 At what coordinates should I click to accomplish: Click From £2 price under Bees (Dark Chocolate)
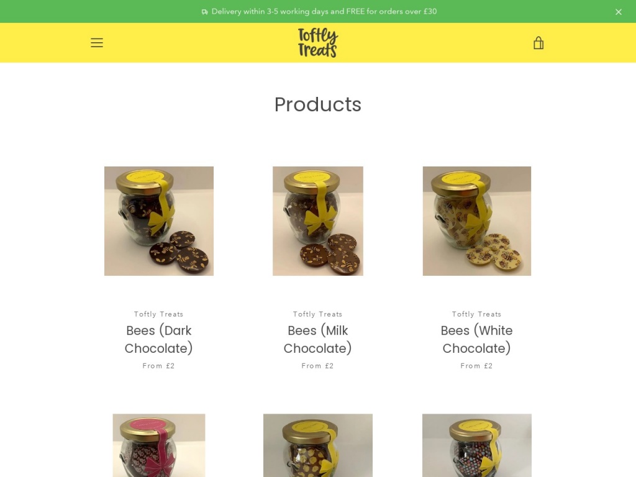click(158, 366)
